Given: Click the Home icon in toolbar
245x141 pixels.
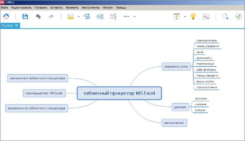Looking at the screenshot, I should (6, 16).
